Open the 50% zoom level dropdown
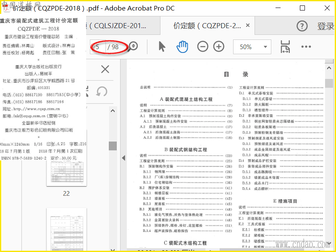336x252 pixels. pyautogui.click(x=252, y=47)
